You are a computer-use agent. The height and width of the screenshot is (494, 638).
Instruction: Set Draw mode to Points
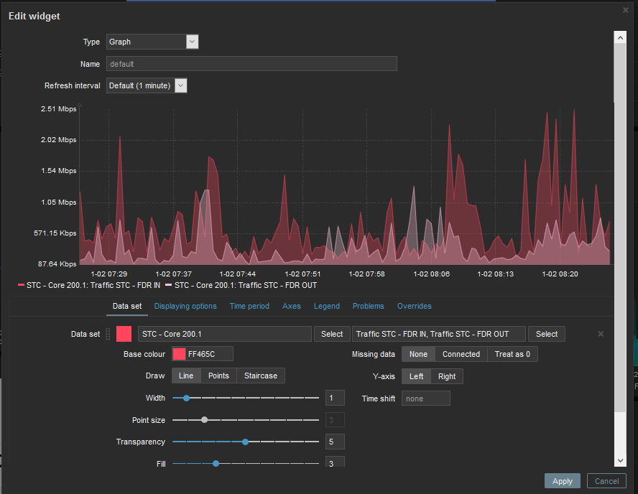point(218,376)
